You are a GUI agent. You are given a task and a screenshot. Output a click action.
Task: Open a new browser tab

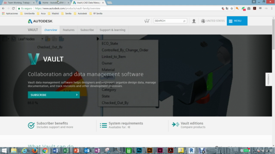pyautogui.click(x=110, y=3)
